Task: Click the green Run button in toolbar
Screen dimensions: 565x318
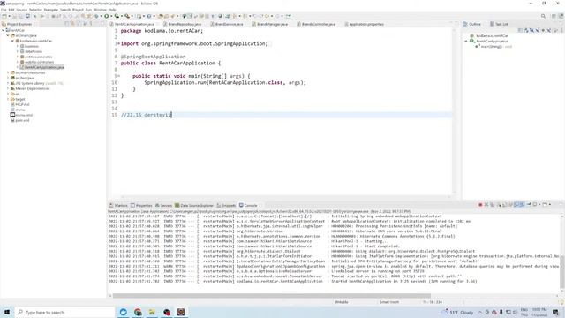Action: (106, 16)
